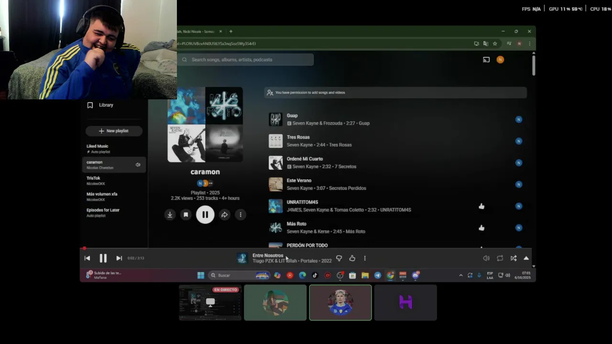The width and height of the screenshot is (612, 344).
Task: Open TikTok from the taskbar
Action: tap(315, 275)
